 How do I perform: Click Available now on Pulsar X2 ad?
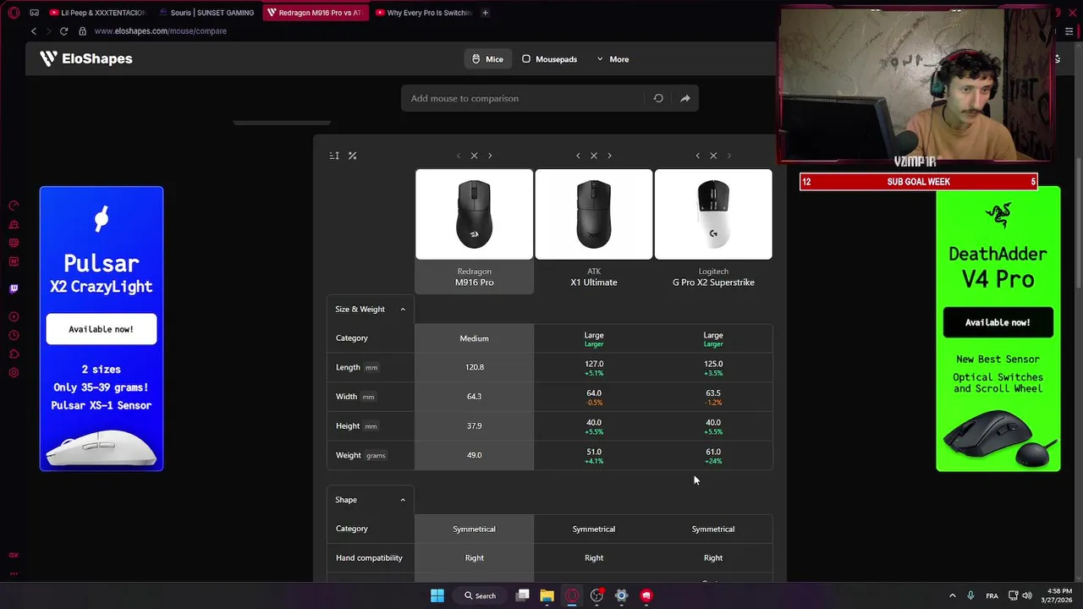101,329
